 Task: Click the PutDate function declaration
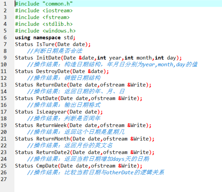pyautogui.click(x=79, y=98)
